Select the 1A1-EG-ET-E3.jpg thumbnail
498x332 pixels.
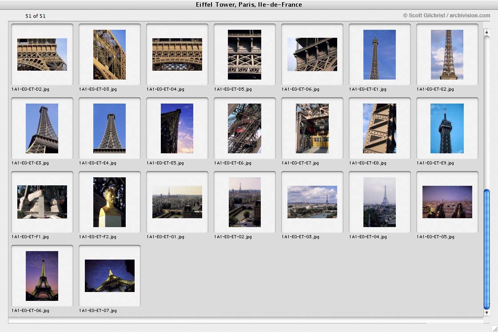coord(42,128)
